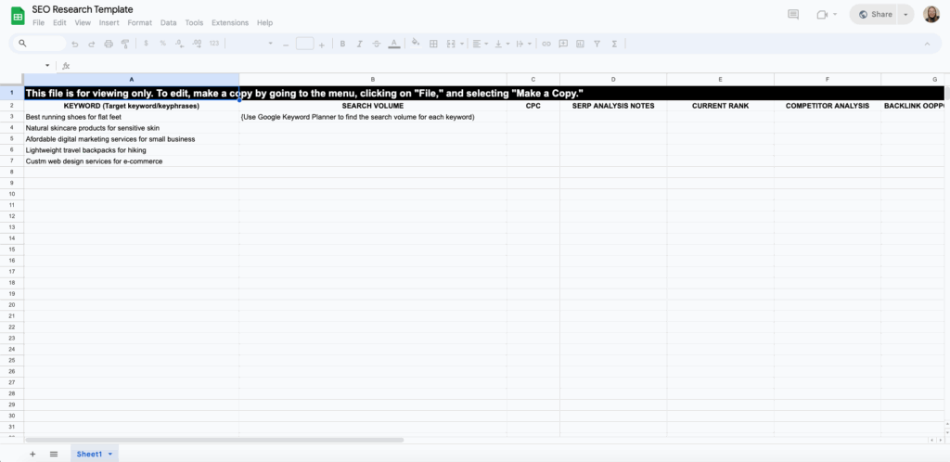Screen dimensions: 950x462
Task: Open vertical align dropdown
Action: (502, 44)
